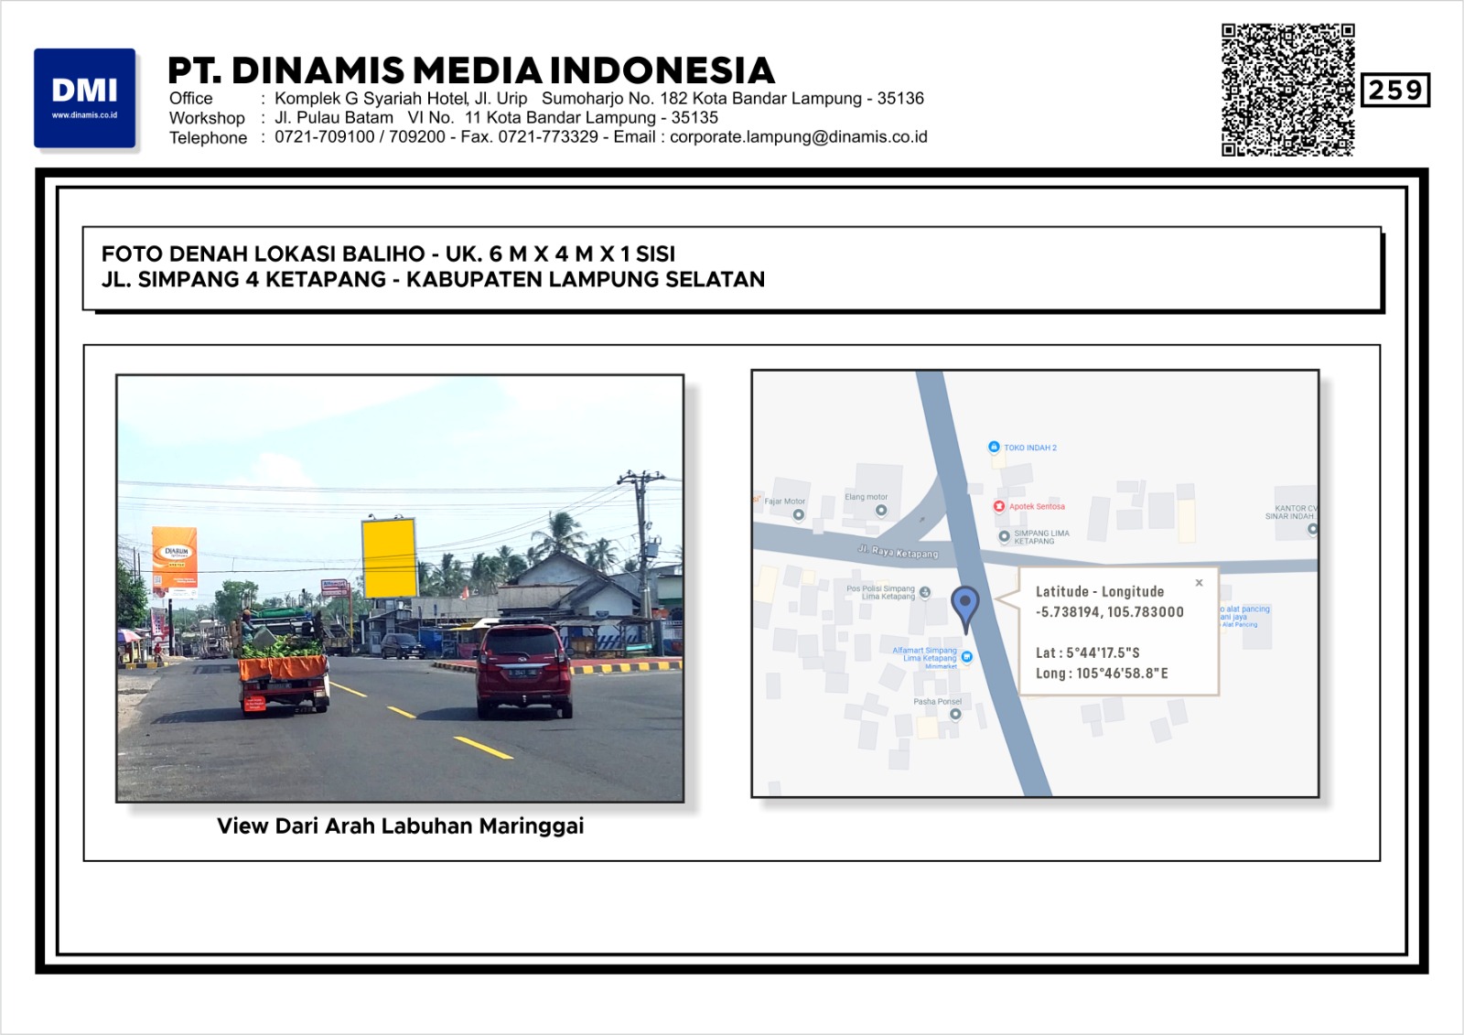Click the corporate.lampung@dinamis.co.id email address
The height and width of the screenshot is (1035, 1464).
(x=798, y=137)
